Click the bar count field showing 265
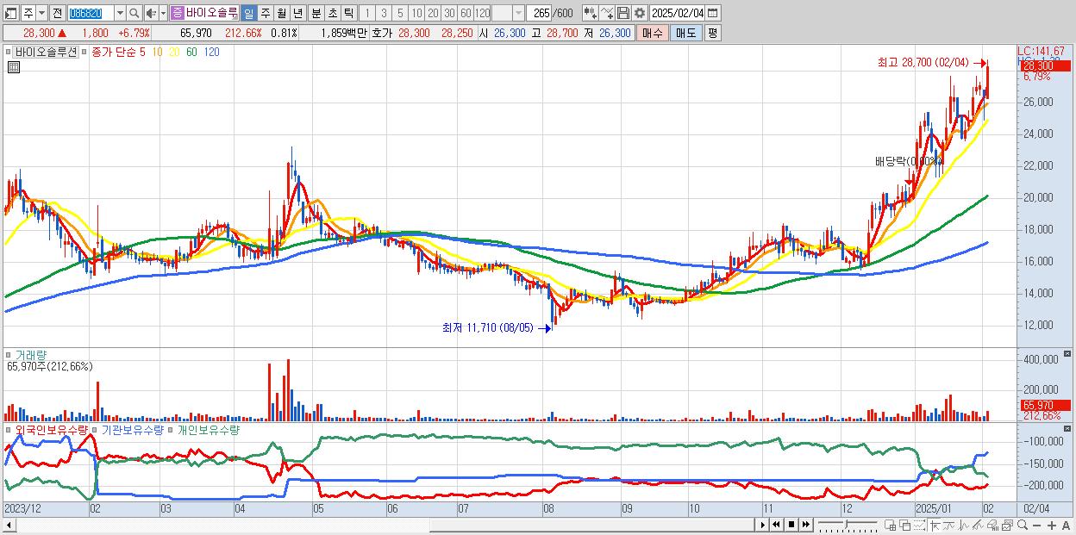Screen dimensions: 1076x535 click(x=540, y=13)
